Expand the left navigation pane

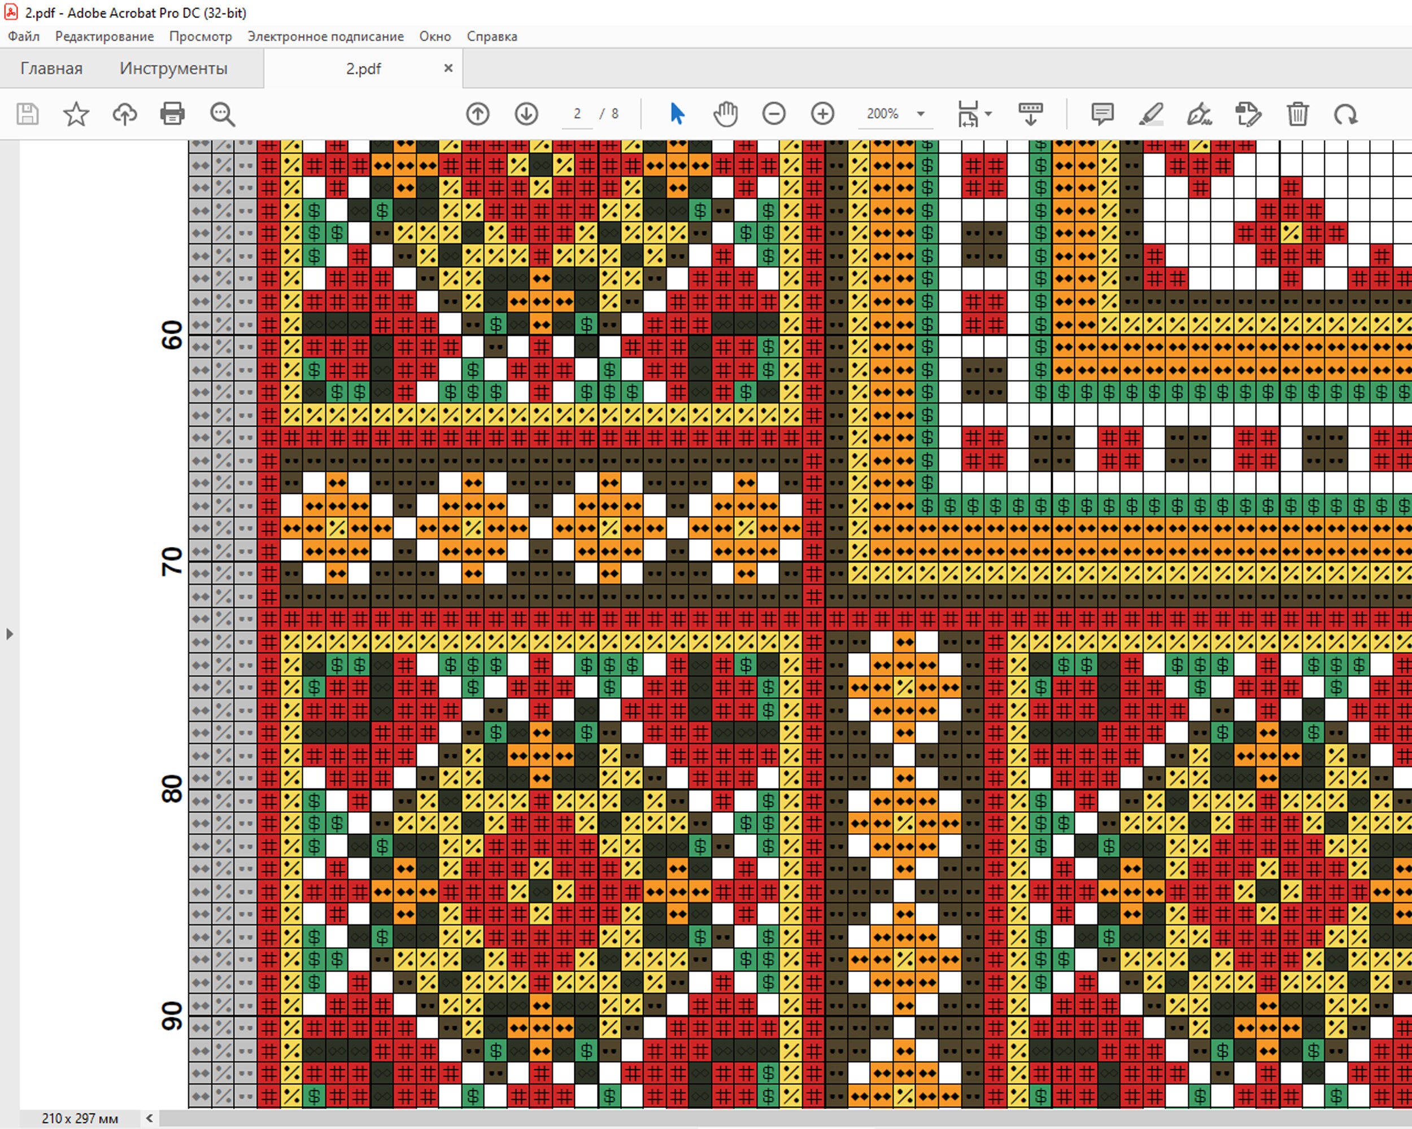(9, 633)
